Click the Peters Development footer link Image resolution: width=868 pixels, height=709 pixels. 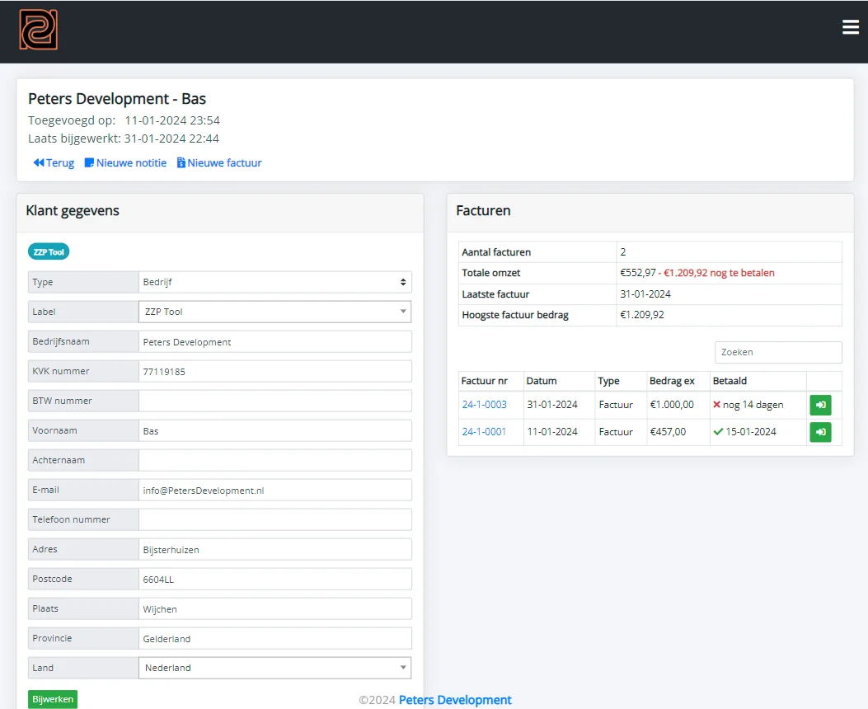(x=454, y=700)
